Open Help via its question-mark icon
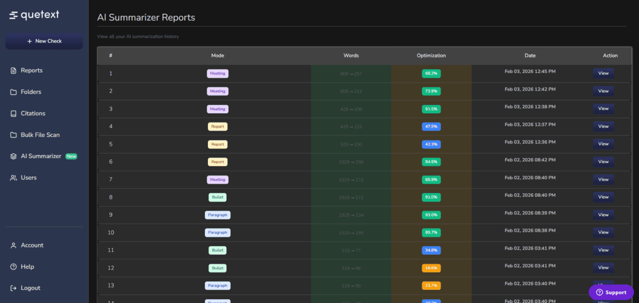Viewport: 639px width, 303px height. pos(13,267)
